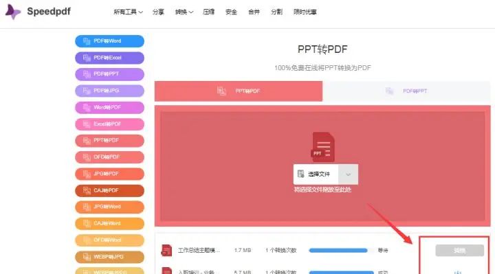Select the OFD转PDF sidebar tool
The image size is (495, 274).
pyautogui.click(x=109, y=157)
